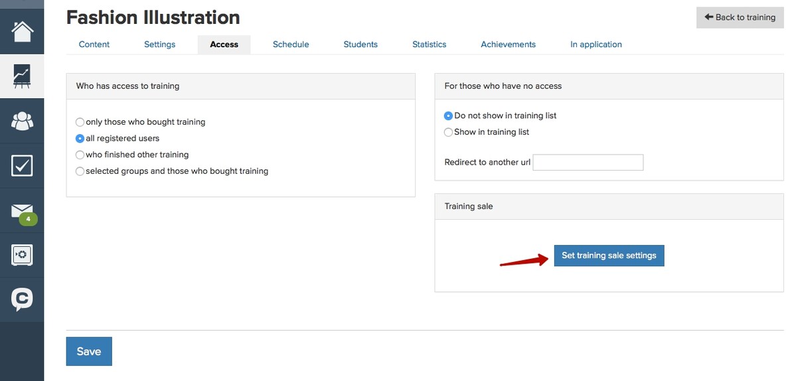Click the Save button

pos(89,352)
